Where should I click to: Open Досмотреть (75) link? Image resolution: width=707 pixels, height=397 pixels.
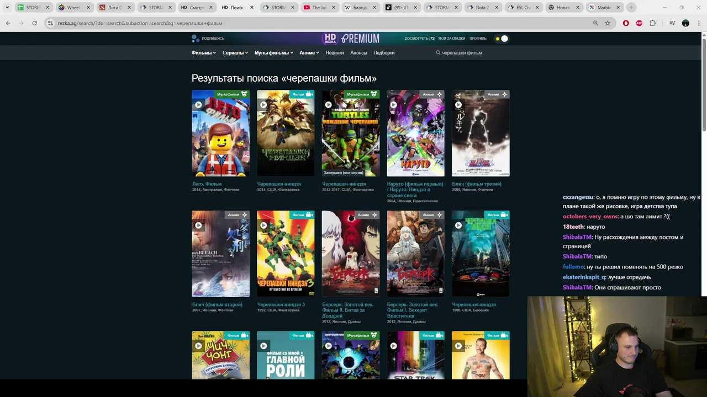point(420,39)
